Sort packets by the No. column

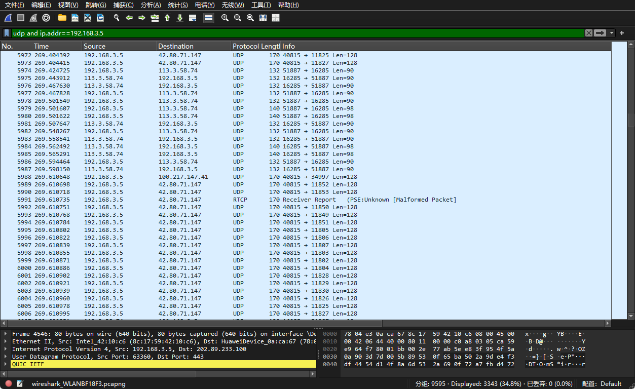pyautogui.click(x=16, y=46)
